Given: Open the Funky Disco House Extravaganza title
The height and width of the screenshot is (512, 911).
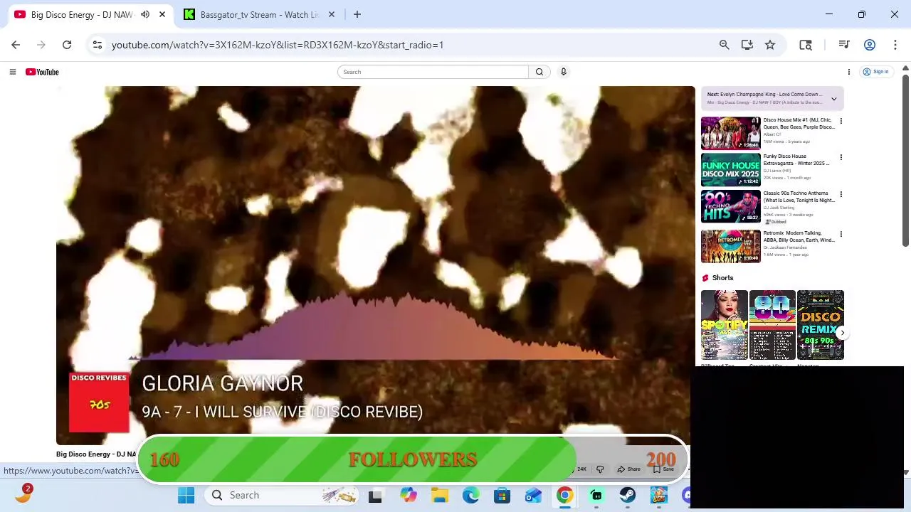Looking at the screenshot, I should 796,160.
